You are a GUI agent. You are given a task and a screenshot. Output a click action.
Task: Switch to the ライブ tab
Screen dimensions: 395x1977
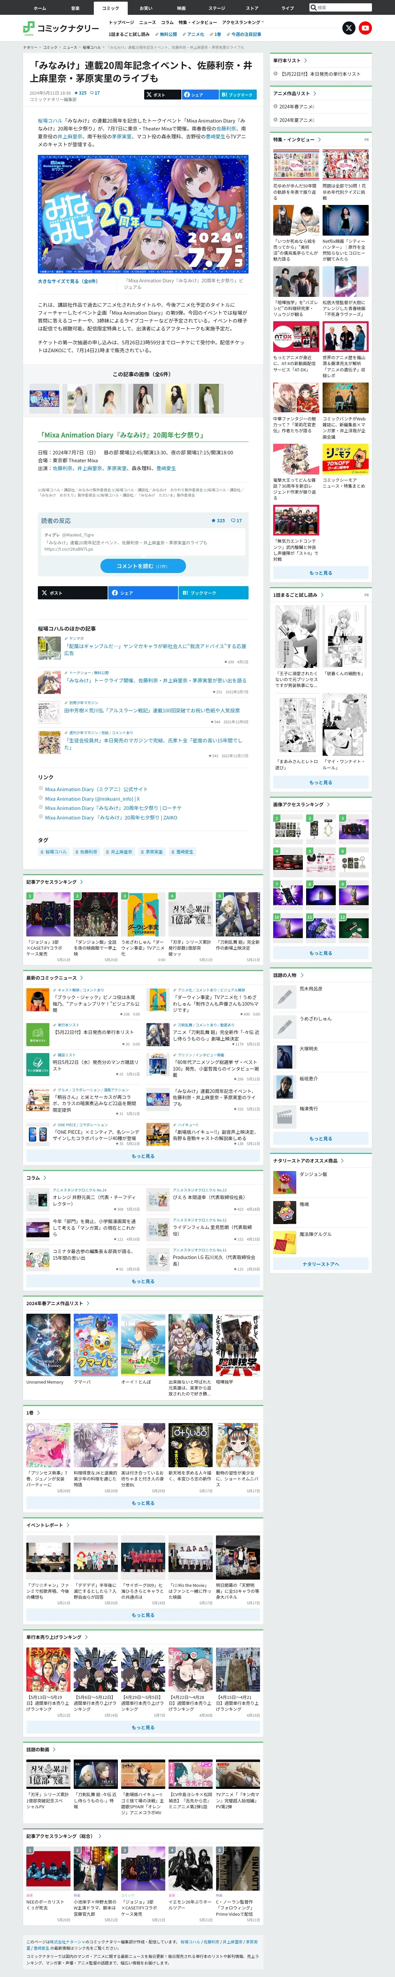(288, 8)
